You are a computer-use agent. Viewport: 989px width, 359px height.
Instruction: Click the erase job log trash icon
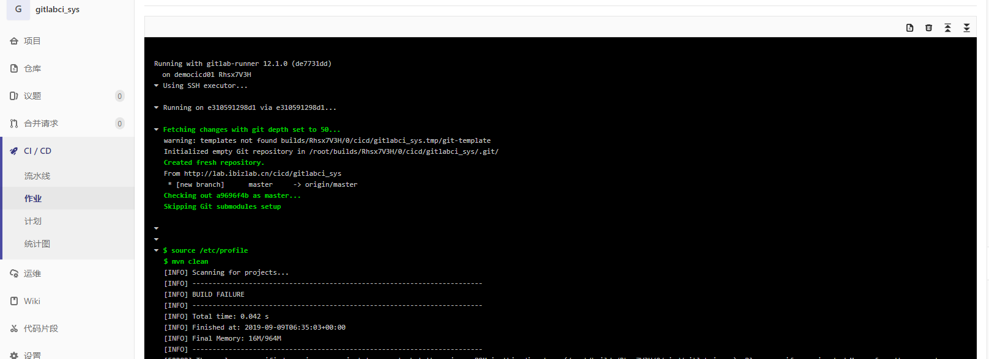click(x=928, y=27)
